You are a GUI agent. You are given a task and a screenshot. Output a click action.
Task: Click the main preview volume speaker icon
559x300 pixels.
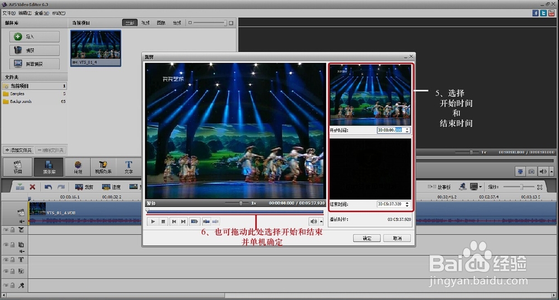click(x=543, y=171)
